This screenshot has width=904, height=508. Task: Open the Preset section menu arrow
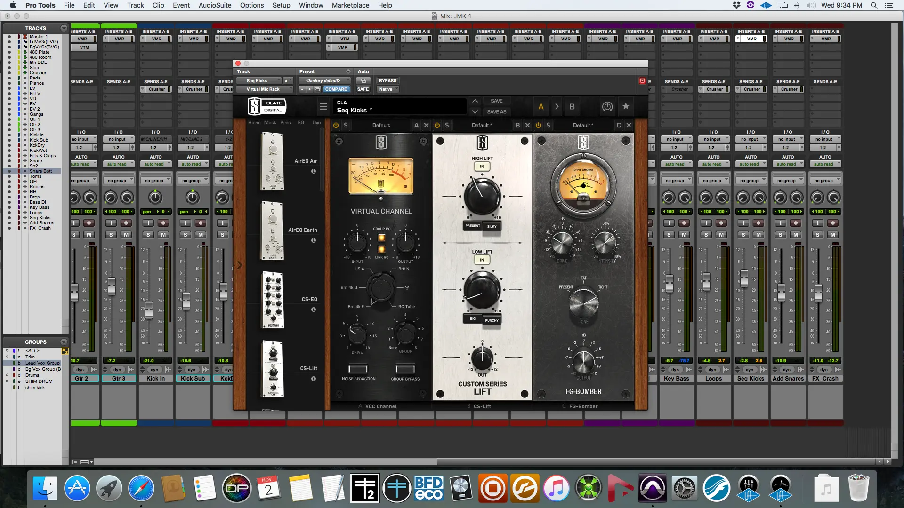coord(348,71)
